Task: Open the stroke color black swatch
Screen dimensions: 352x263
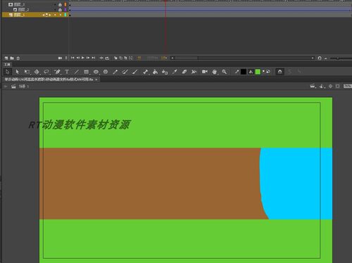Action: pyautogui.click(x=244, y=72)
